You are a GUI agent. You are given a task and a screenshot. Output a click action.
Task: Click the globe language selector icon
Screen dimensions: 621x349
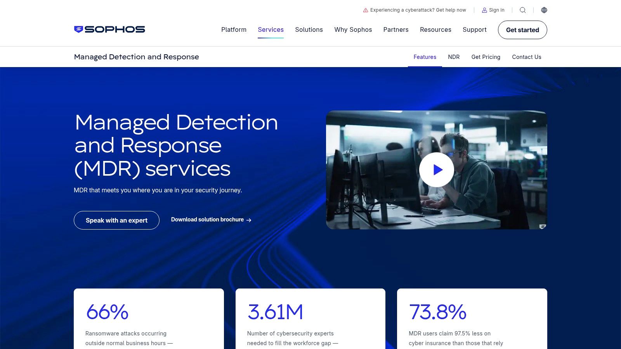(544, 10)
